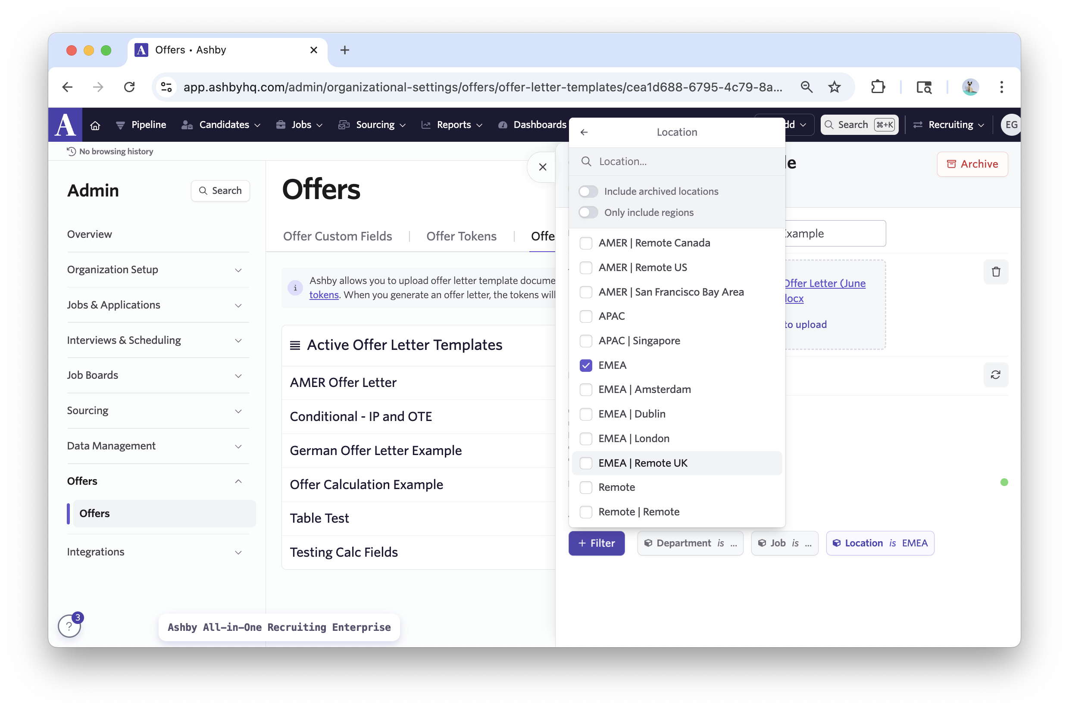Check the Remote | Remote checkbox
The width and height of the screenshot is (1069, 711).
click(x=586, y=512)
